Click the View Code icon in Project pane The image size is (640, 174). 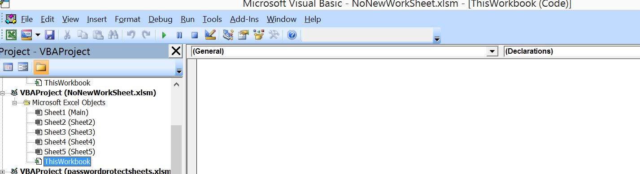click(x=8, y=67)
